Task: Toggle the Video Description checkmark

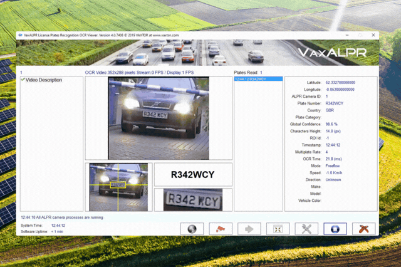Action: click(23, 80)
